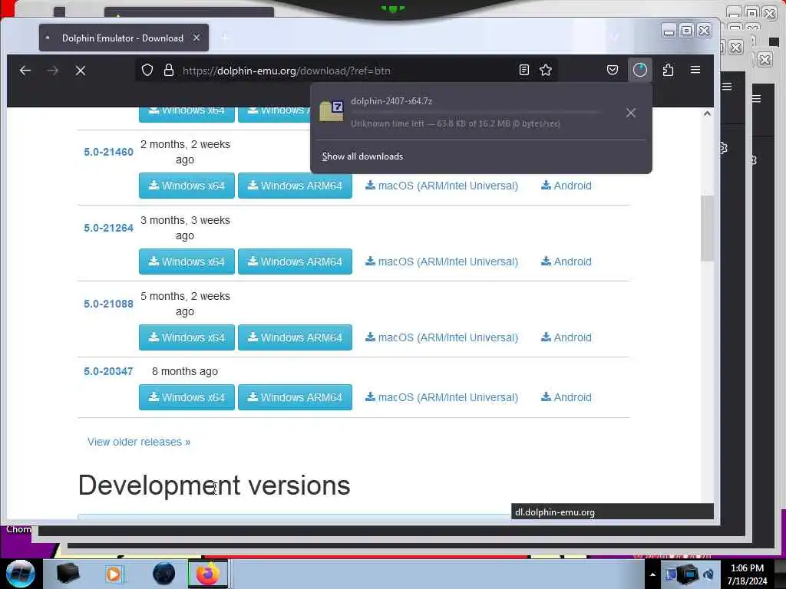Bookmark this page with the star icon

click(x=546, y=70)
